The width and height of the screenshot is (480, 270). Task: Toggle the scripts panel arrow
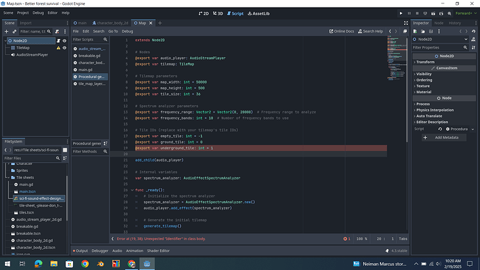click(112, 239)
